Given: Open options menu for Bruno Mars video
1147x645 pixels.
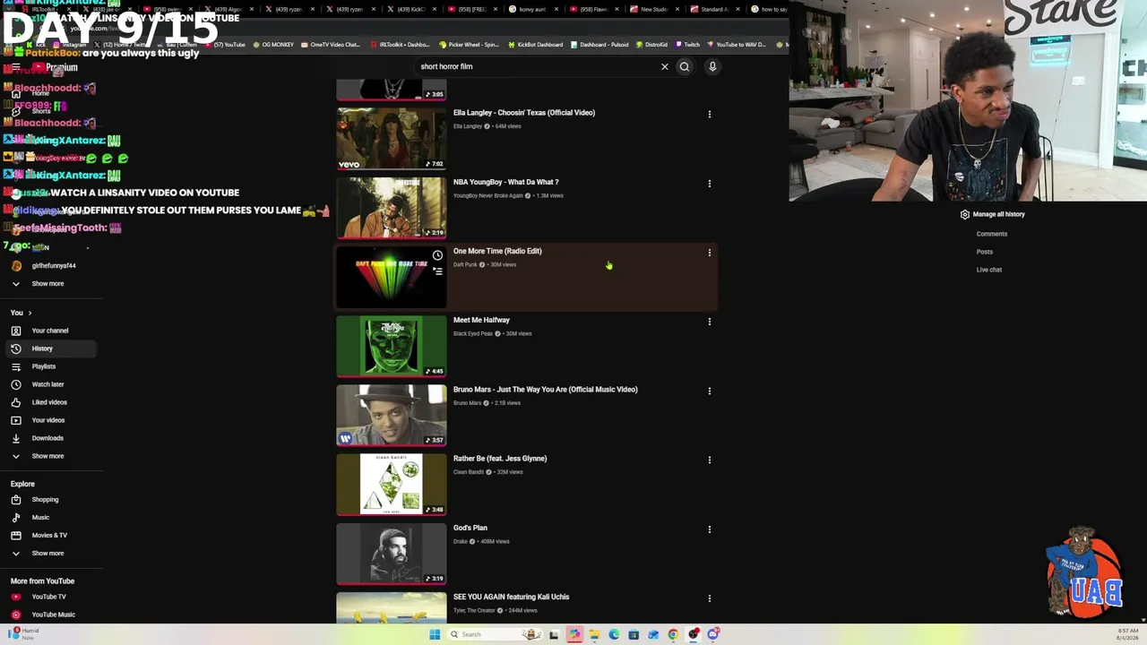Looking at the screenshot, I should tap(710, 391).
